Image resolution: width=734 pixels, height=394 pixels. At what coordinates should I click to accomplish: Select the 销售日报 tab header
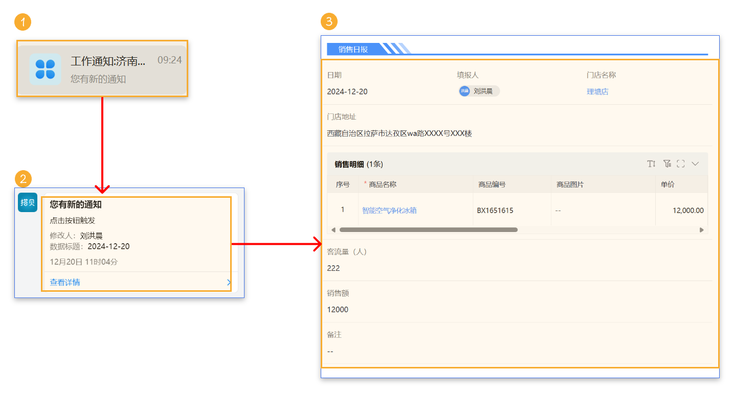(x=353, y=49)
